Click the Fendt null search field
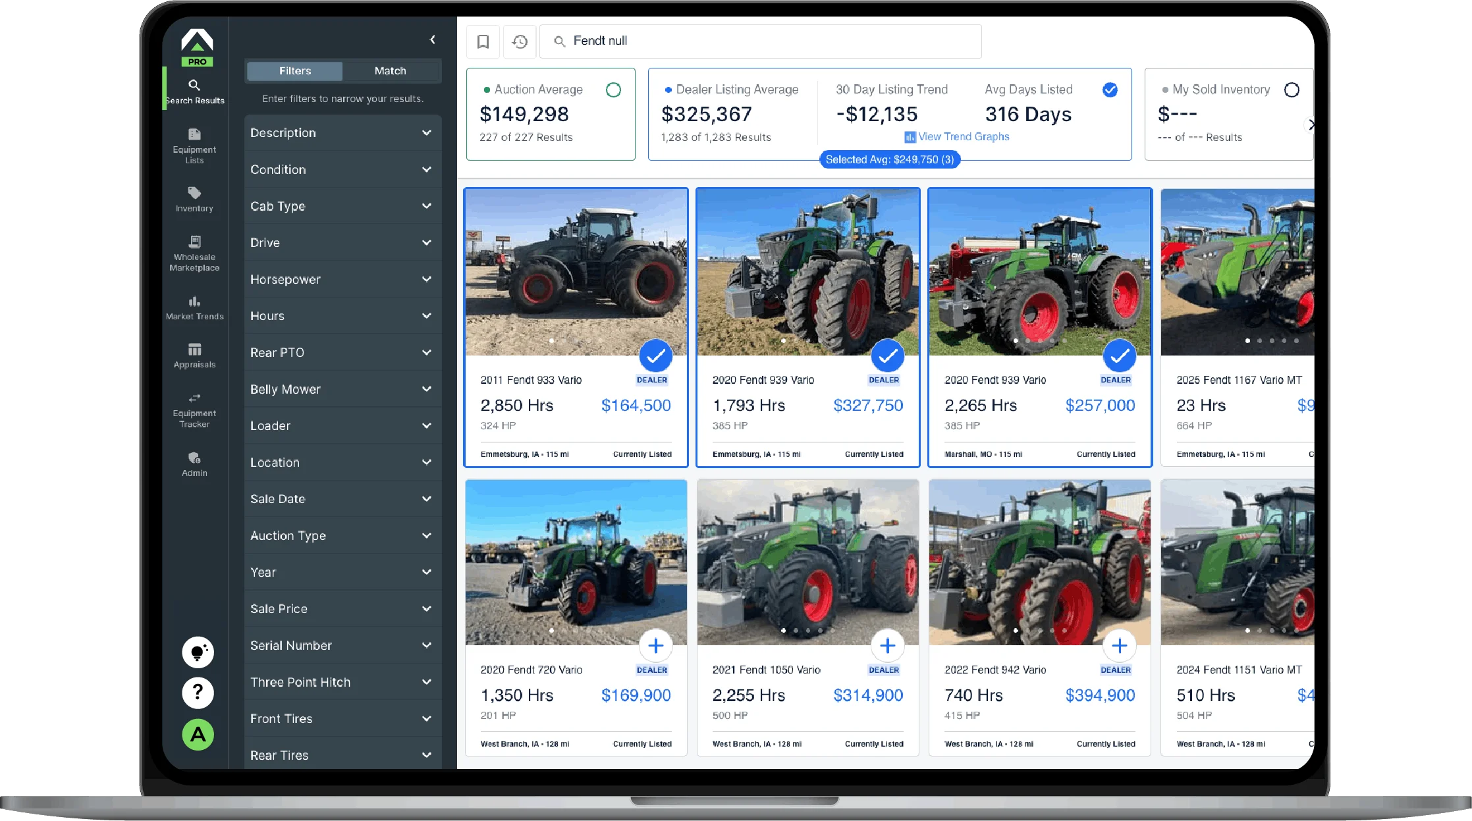The width and height of the screenshot is (1472, 821). 760,41
